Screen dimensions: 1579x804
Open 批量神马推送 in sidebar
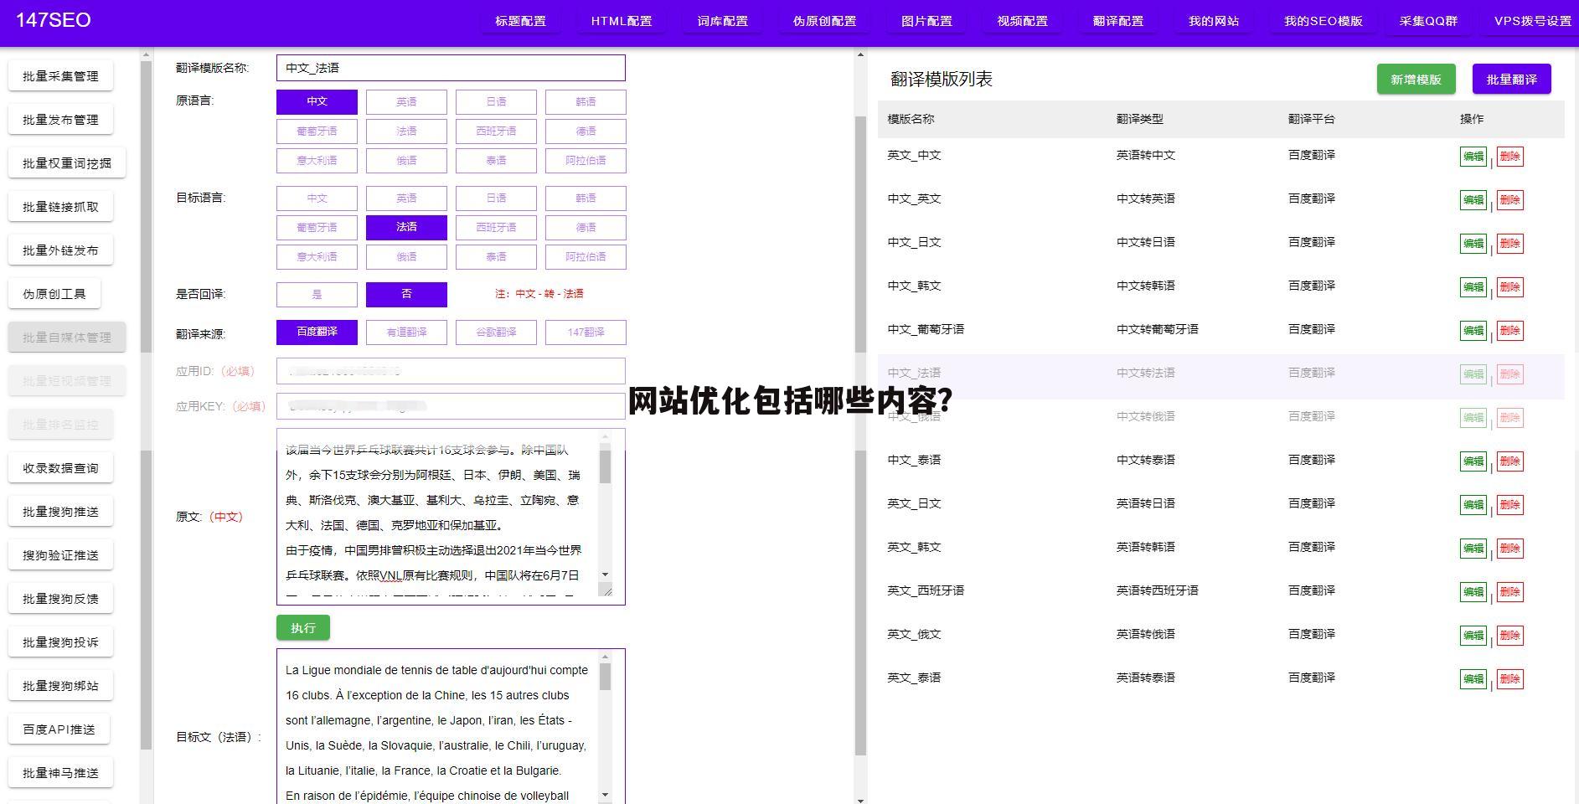tap(60, 773)
